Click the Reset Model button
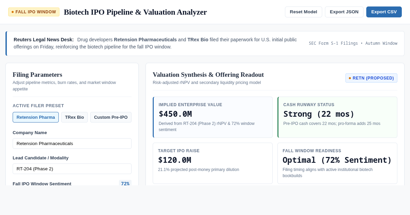The width and height of the screenshot is (410, 215). [303, 12]
